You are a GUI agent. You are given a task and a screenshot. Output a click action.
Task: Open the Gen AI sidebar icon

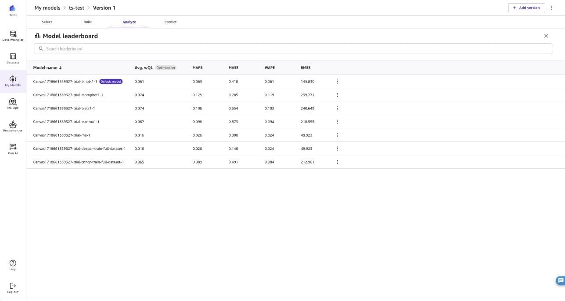13,147
